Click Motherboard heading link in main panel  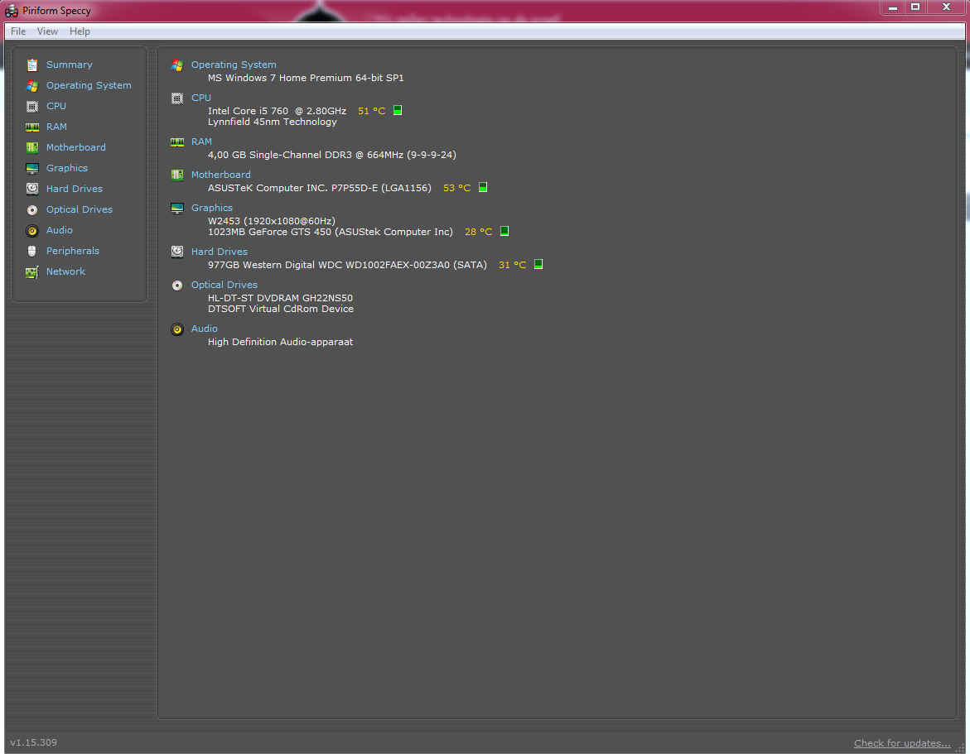tap(221, 175)
